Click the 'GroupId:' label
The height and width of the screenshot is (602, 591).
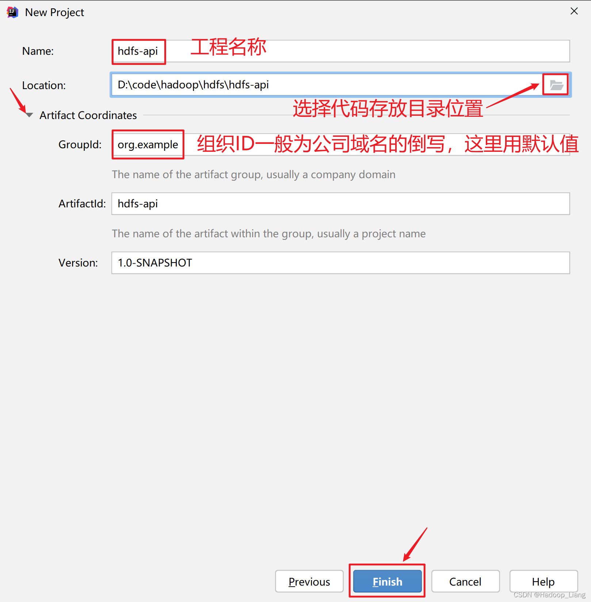pyautogui.click(x=80, y=145)
